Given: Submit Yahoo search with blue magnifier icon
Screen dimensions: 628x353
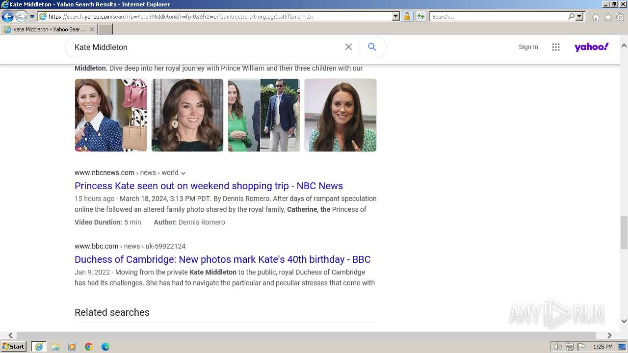Looking at the screenshot, I should (372, 47).
